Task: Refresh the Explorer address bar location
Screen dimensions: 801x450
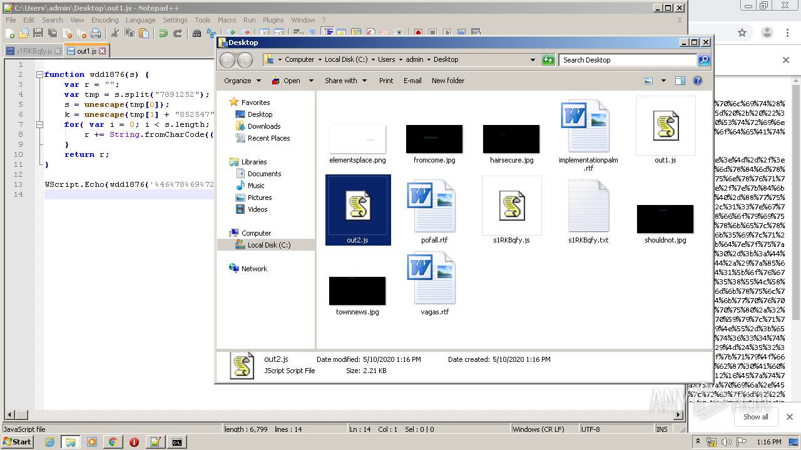Action: tap(548, 60)
